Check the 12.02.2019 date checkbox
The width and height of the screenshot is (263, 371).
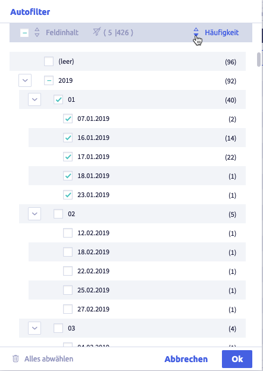(68, 233)
